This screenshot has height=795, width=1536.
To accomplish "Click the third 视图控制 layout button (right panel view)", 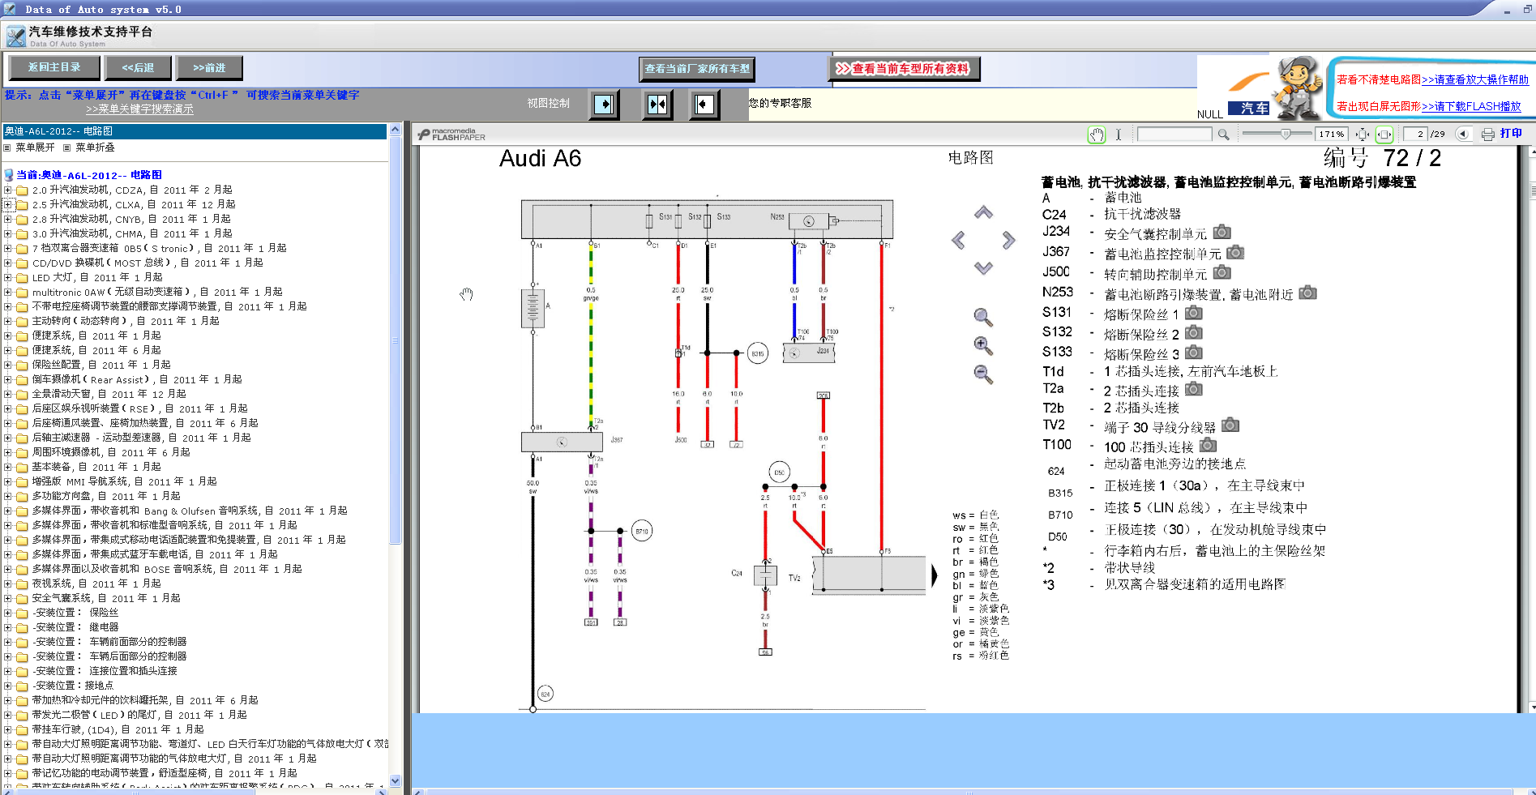I will tap(704, 104).
